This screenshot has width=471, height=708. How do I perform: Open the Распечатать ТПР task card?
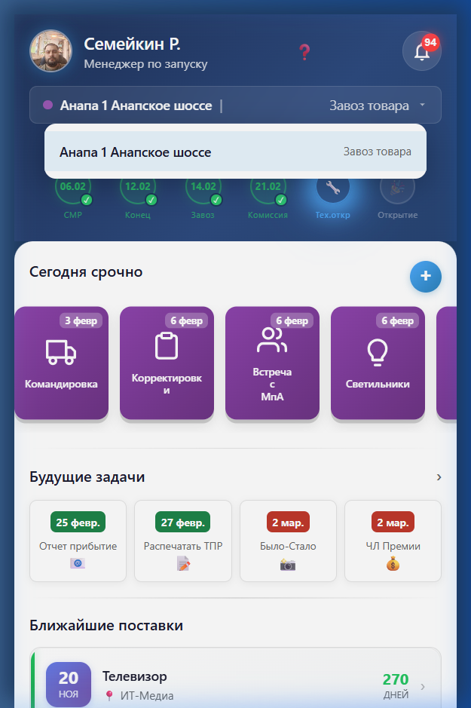click(x=183, y=541)
